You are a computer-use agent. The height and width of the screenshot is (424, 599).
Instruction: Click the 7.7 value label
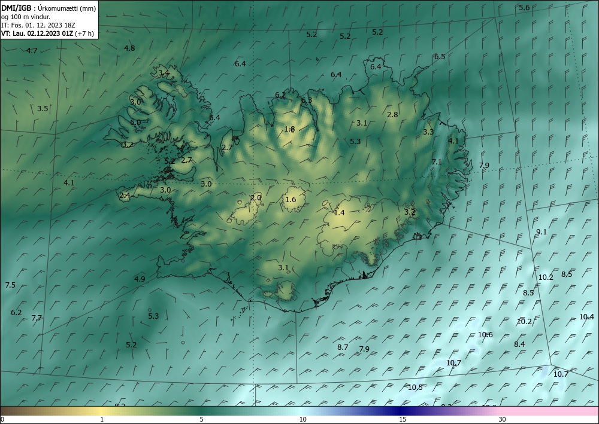coord(37,318)
